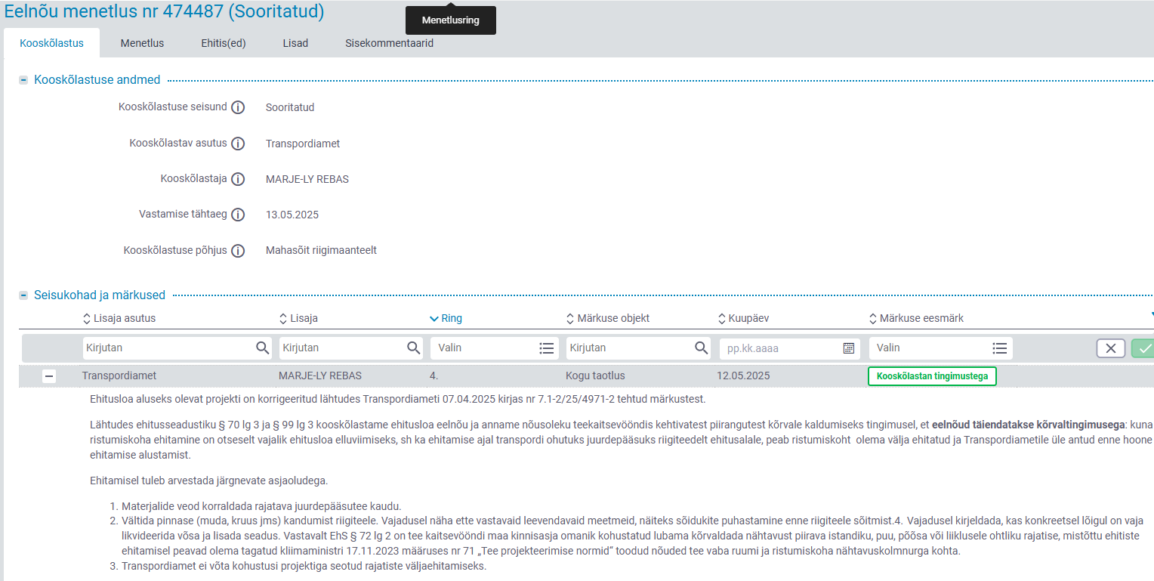Switch to the Menetlus tab
The width and height of the screenshot is (1154, 581).
click(x=142, y=43)
